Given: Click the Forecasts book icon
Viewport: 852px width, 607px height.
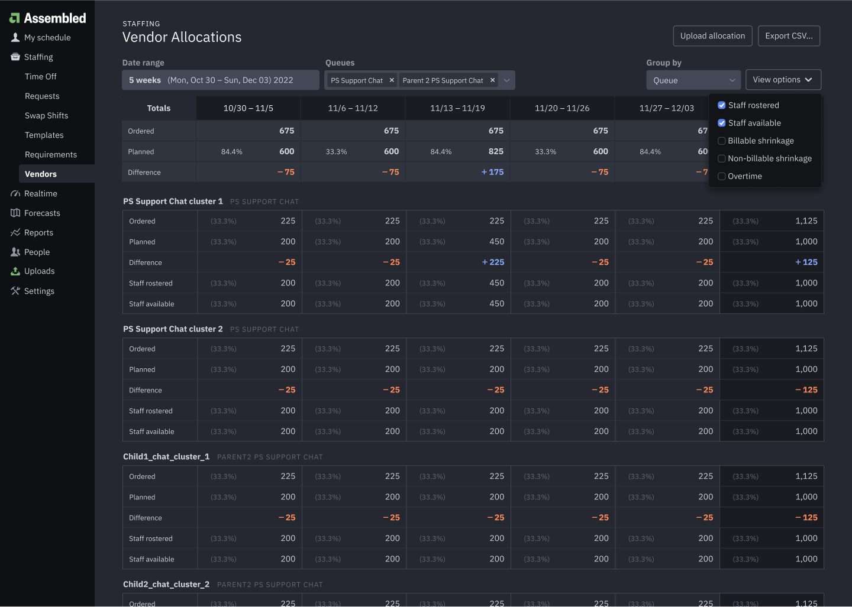Looking at the screenshot, I should coord(15,213).
